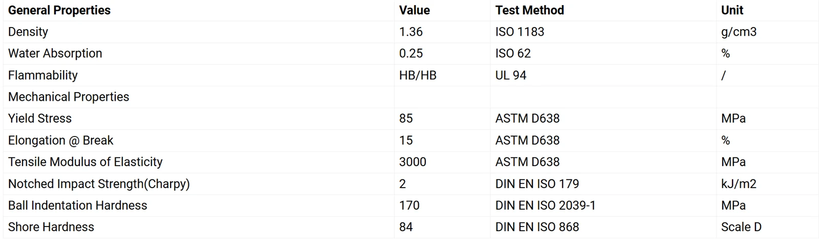Click the ISO 1183 test method cell
The height and width of the screenshot is (248, 819).
[520, 32]
